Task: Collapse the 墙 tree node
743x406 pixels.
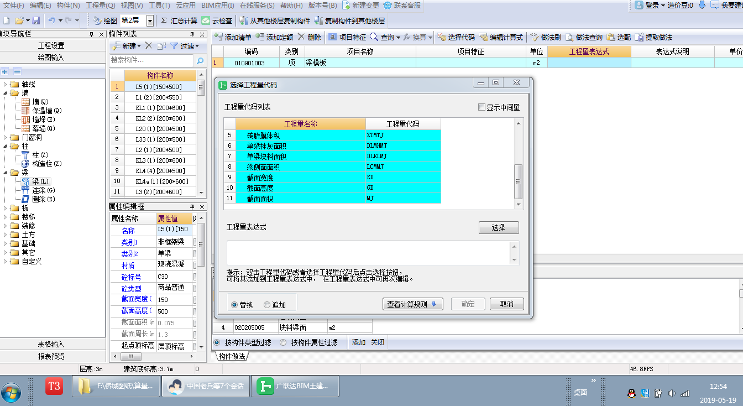Action: tap(6, 93)
